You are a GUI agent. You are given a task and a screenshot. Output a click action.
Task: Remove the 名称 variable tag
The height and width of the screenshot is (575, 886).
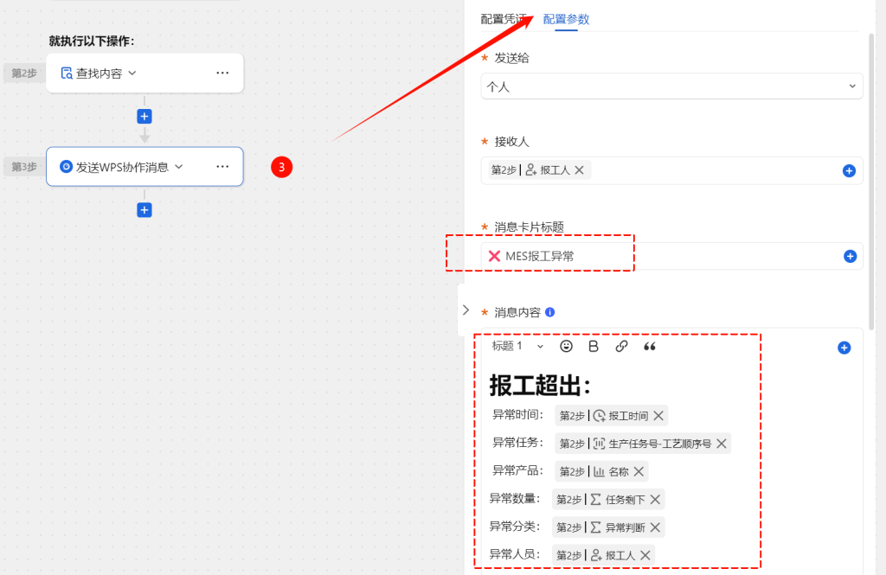(x=639, y=471)
